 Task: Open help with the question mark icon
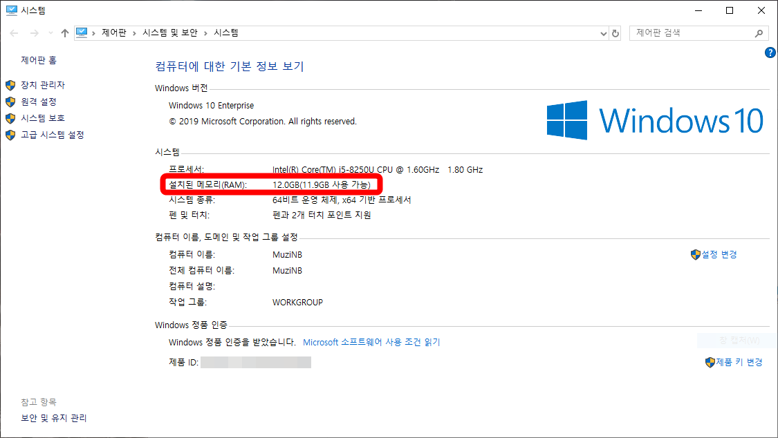pos(770,53)
